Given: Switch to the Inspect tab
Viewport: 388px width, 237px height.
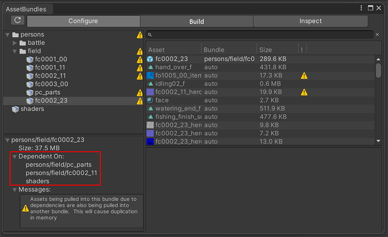Looking at the screenshot, I should pos(310,21).
